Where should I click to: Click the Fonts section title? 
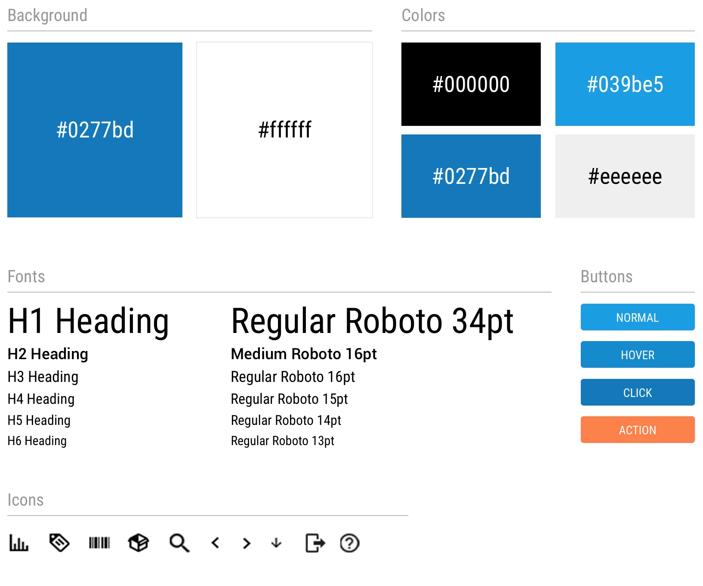tap(26, 277)
